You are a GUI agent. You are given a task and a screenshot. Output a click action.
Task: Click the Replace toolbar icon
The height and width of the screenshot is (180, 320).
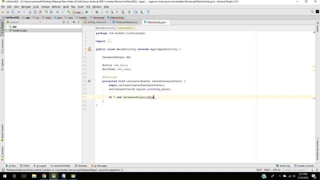[x=51, y=12]
